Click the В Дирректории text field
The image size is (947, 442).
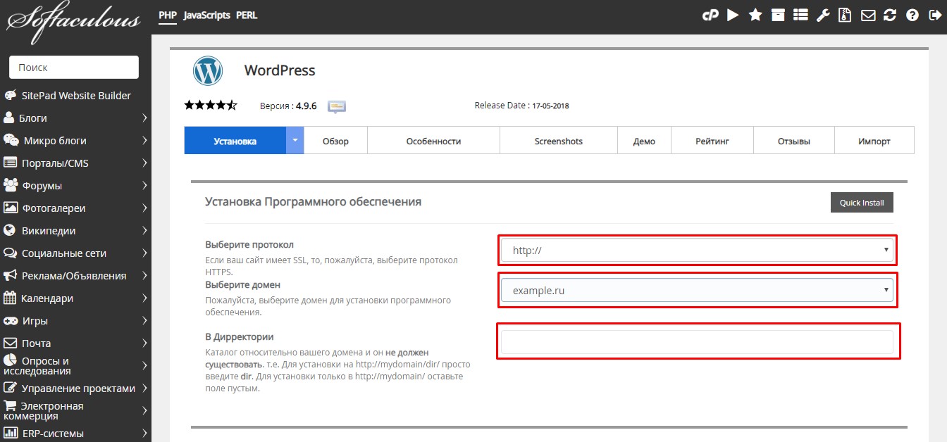[697, 342]
